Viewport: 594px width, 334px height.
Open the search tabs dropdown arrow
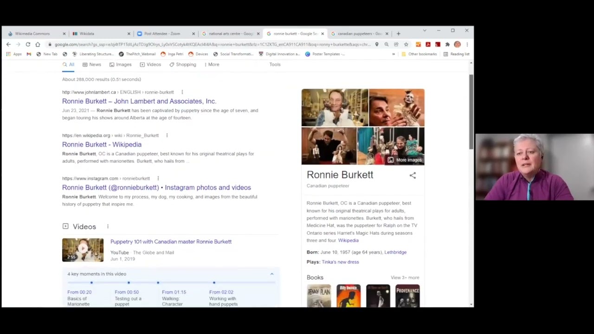(424, 31)
